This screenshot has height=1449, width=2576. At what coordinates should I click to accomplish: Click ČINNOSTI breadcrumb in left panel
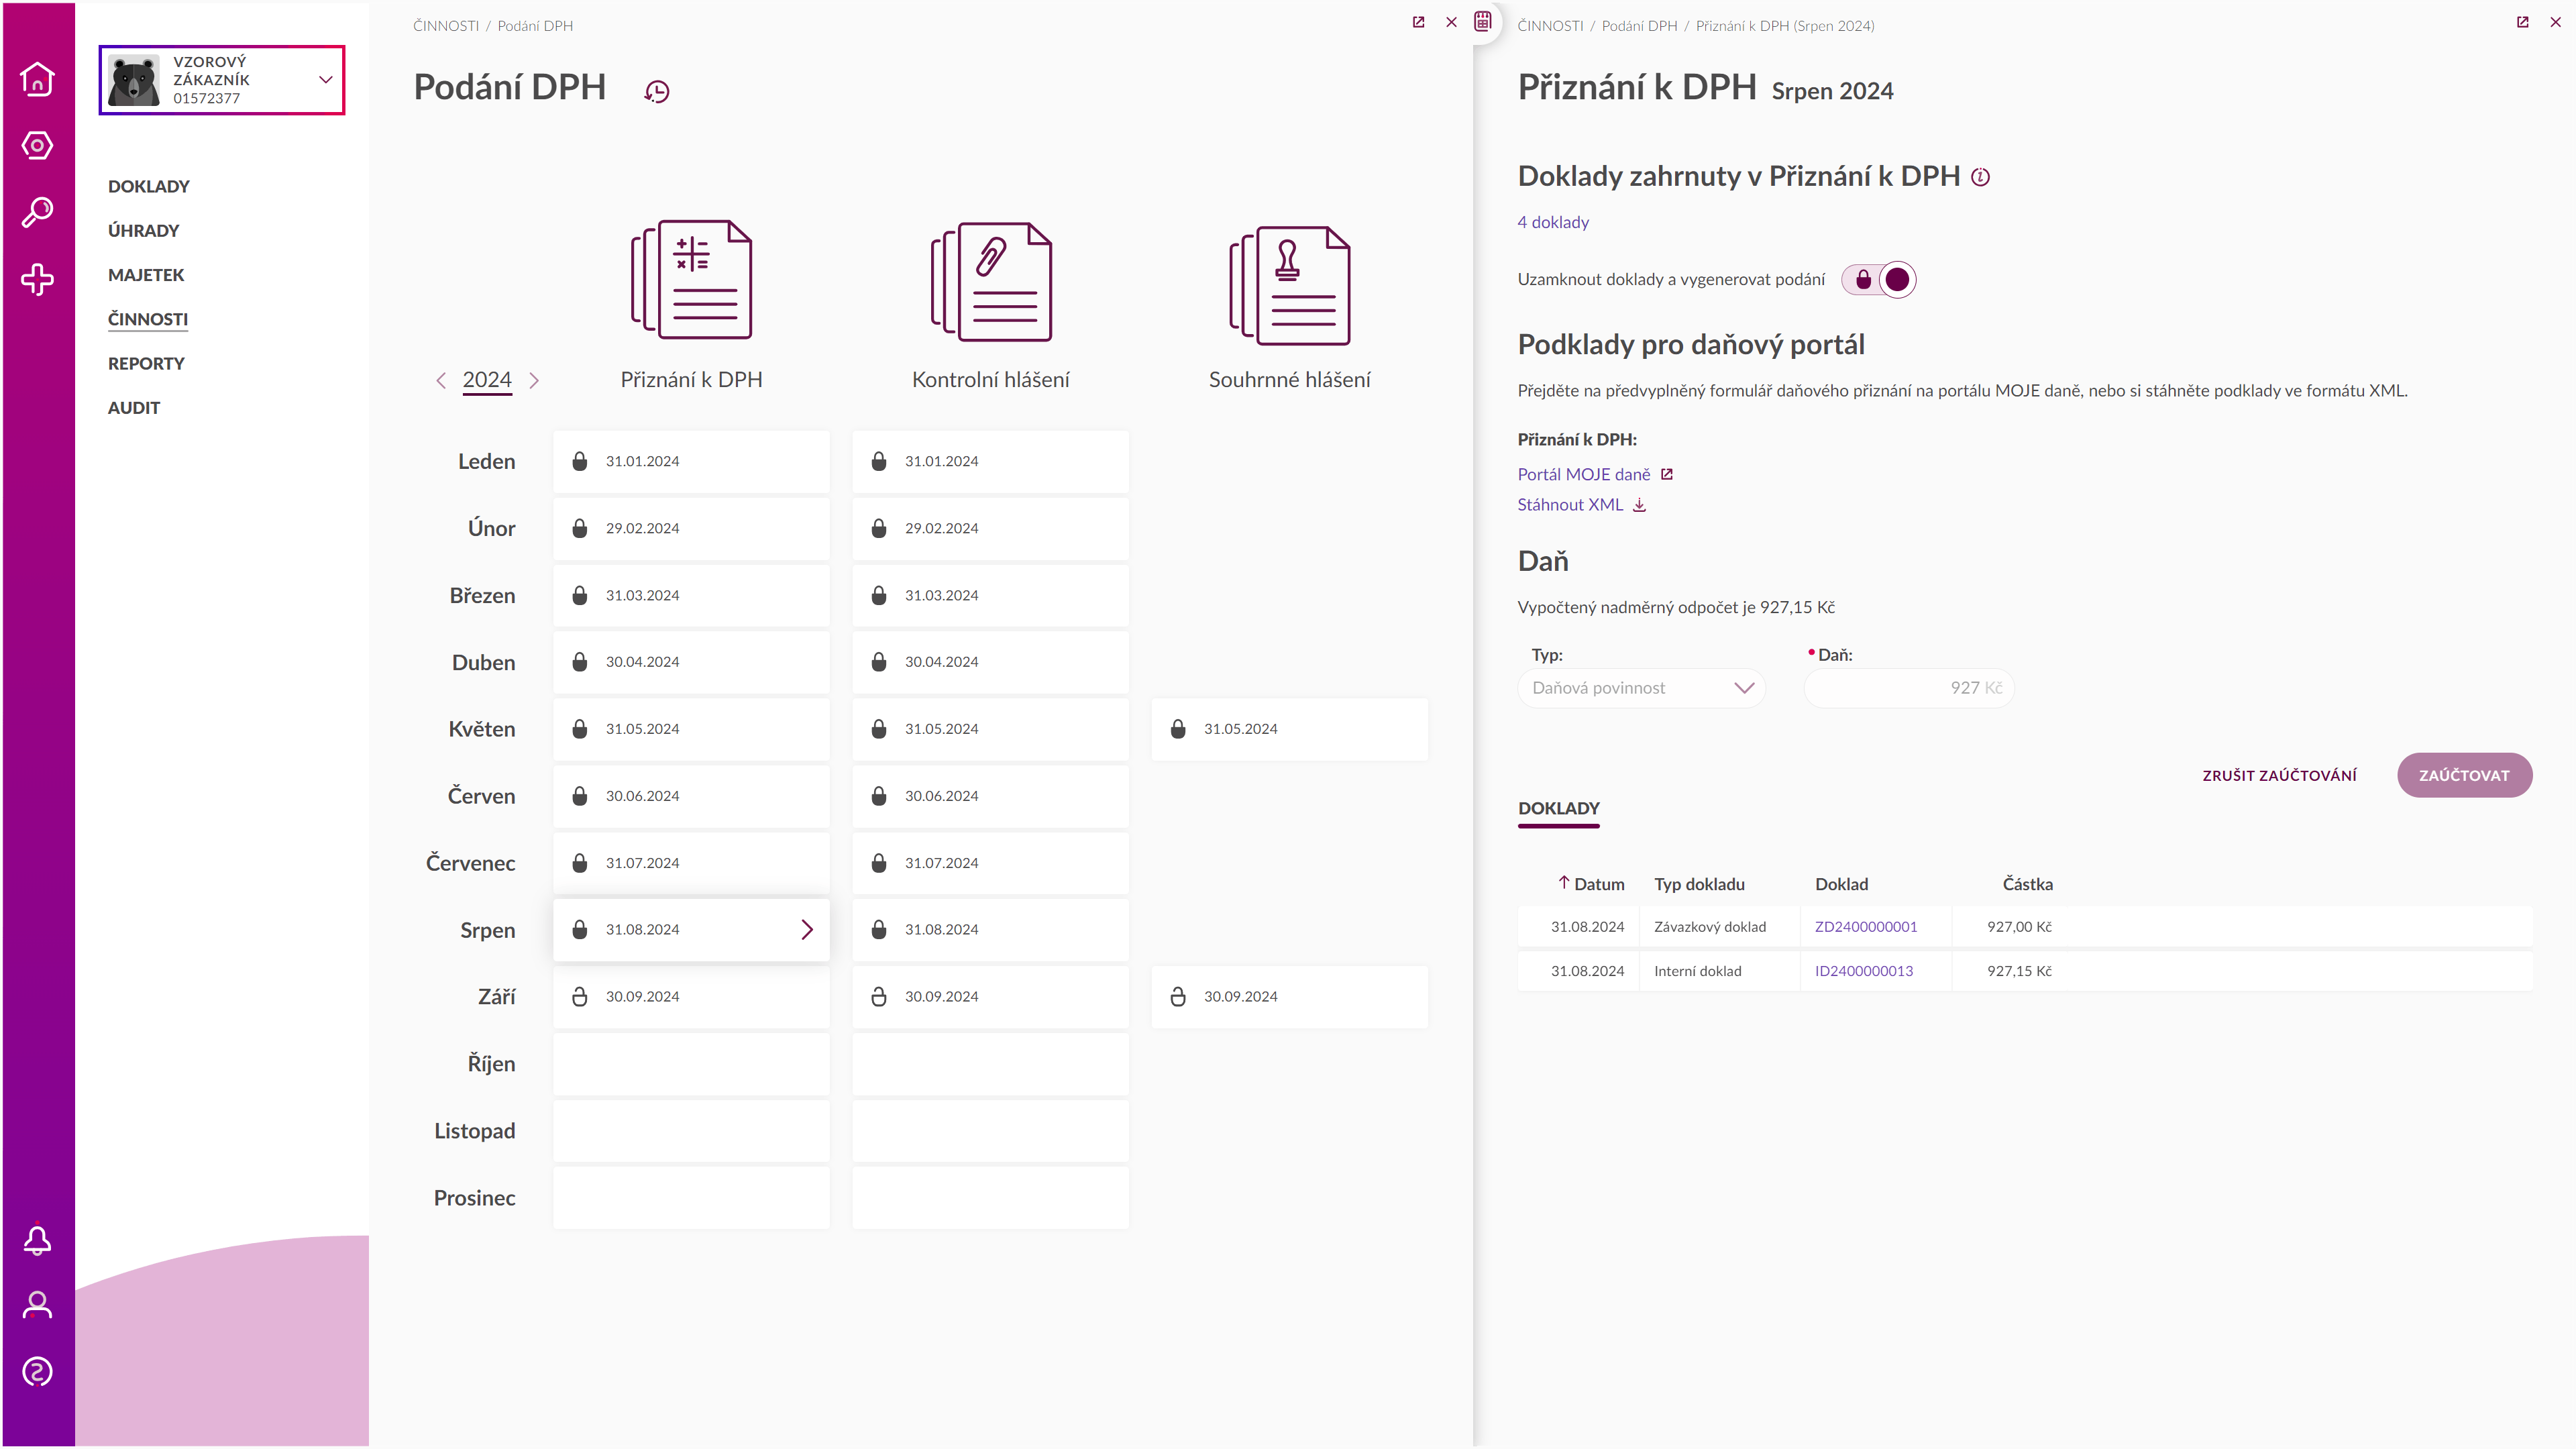446,26
